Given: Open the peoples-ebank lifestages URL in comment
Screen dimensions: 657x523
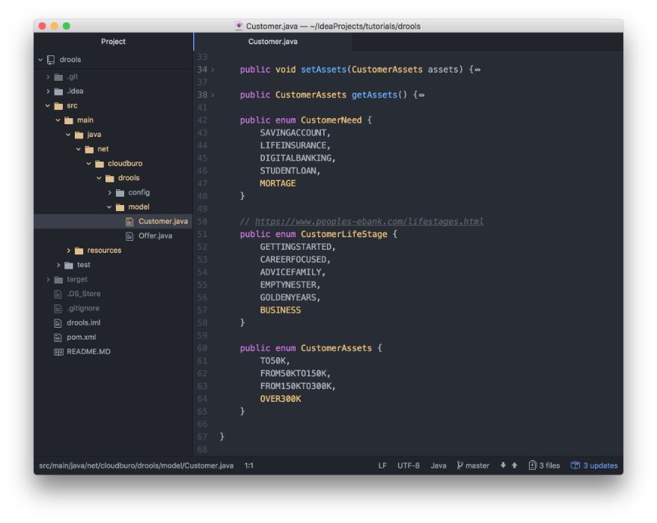Looking at the screenshot, I should click(369, 221).
